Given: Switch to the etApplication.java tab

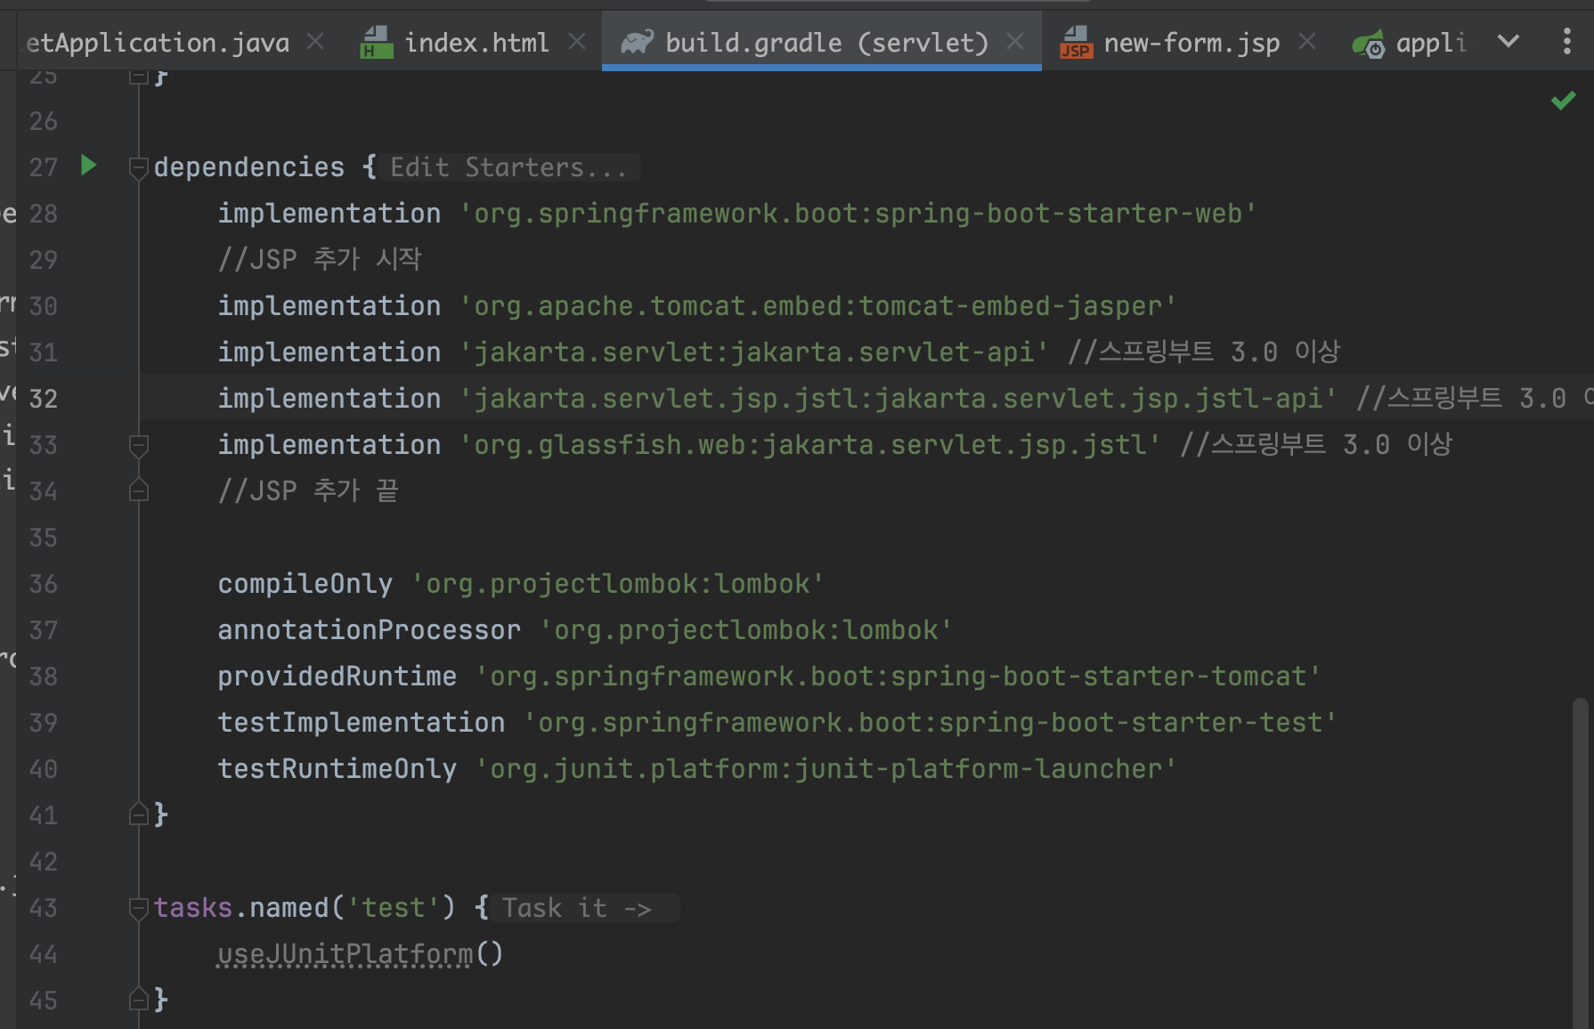Looking at the screenshot, I should (x=157, y=42).
